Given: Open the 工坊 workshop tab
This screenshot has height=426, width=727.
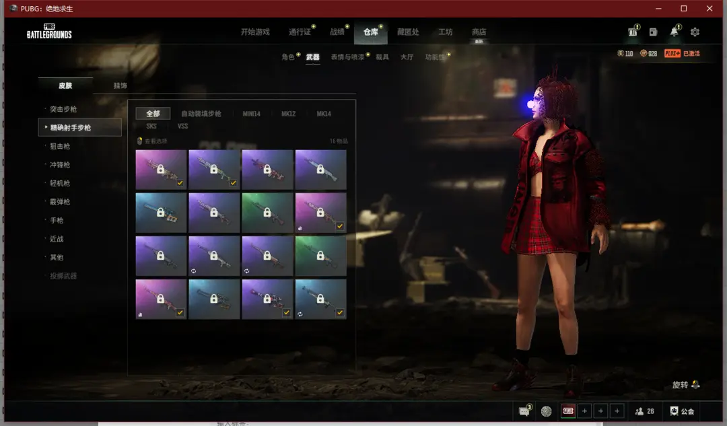Looking at the screenshot, I should [446, 32].
